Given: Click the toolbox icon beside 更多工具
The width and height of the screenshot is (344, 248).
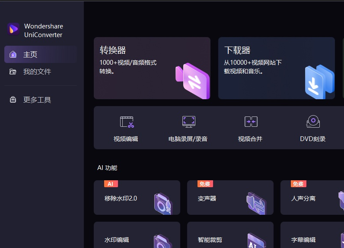Looking at the screenshot, I should click(x=13, y=100).
